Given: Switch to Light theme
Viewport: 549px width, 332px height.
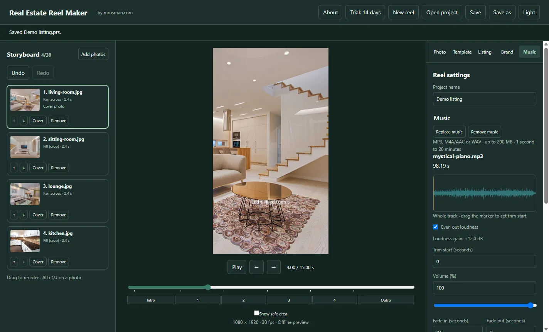Looking at the screenshot, I should click(529, 12).
